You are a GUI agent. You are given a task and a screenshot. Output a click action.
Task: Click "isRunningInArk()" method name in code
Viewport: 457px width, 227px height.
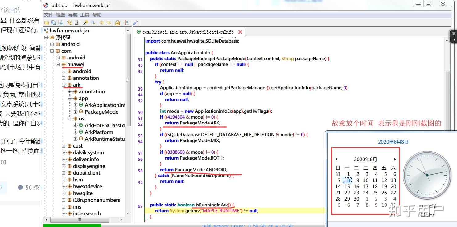213,205
